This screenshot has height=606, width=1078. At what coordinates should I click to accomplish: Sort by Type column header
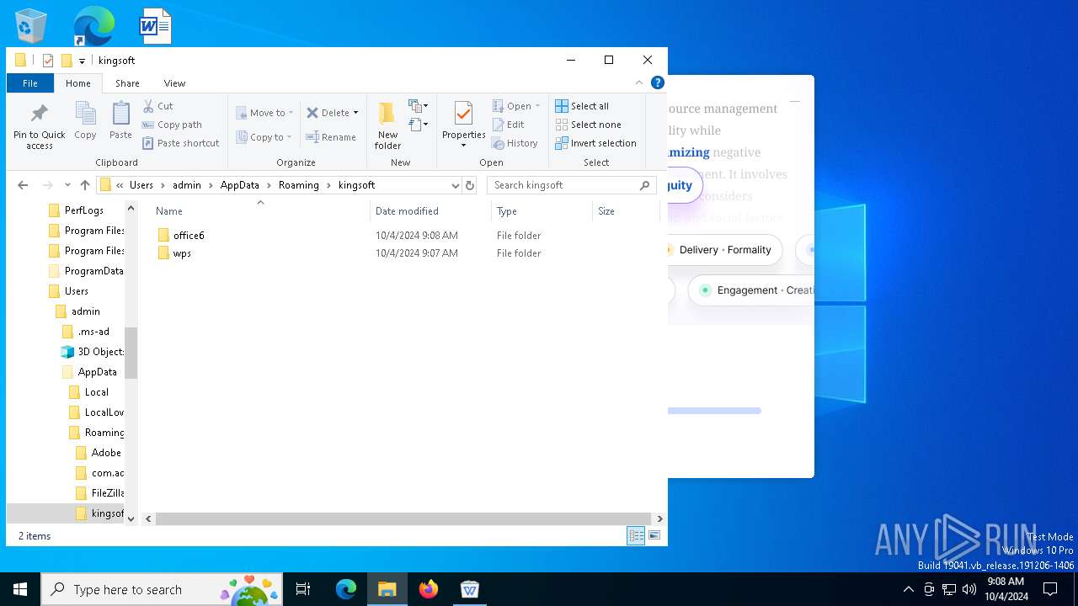(x=542, y=211)
